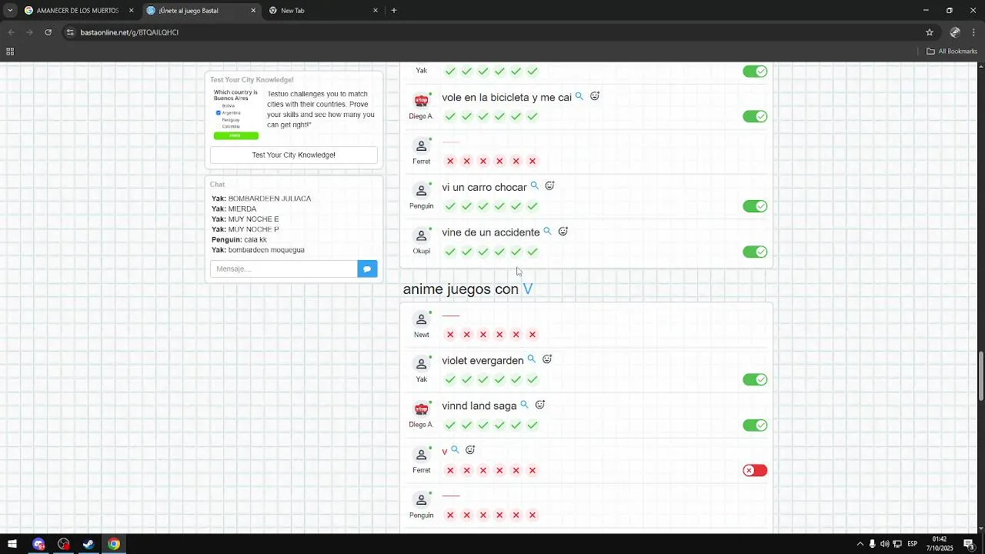Reload the current page
The height and width of the screenshot is (554, 985).
pyautogui.click(x=48, y=32)
